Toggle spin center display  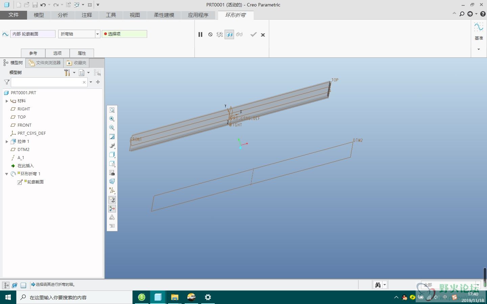[x=112, y=208]
